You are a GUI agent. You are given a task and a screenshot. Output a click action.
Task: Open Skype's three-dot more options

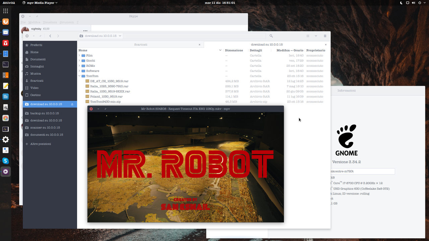[x=85, y=30]
